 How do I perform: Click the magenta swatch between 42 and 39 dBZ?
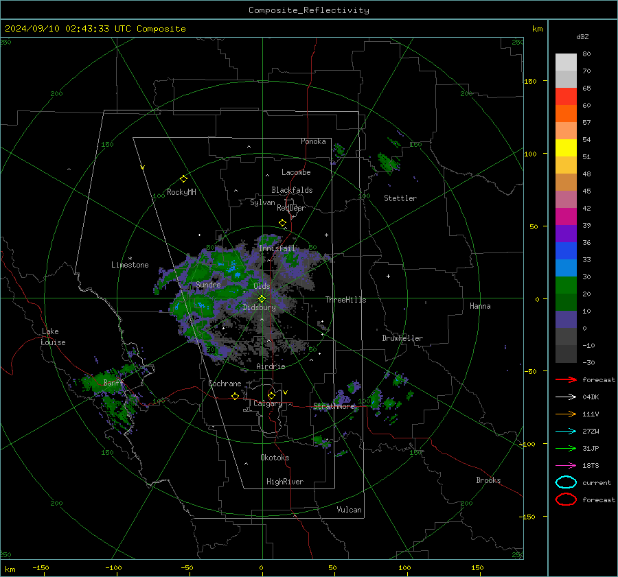[x=566, y=217]
